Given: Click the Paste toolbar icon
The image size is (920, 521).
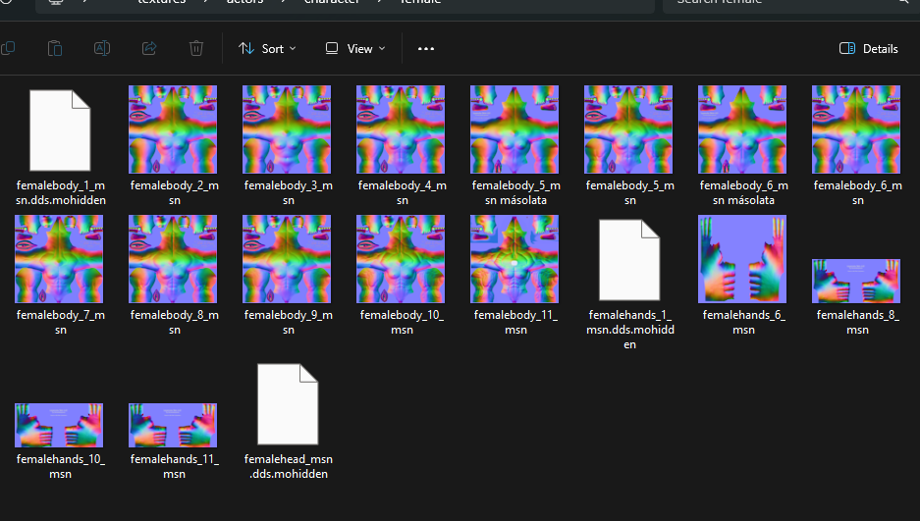Looking at the screenshot, I should pyautogui.click(x=55, y=49).
